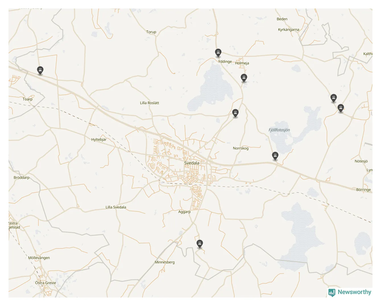Click the Svedala town label
Viewport: 381px width, 306px height.
click(192, 163)
